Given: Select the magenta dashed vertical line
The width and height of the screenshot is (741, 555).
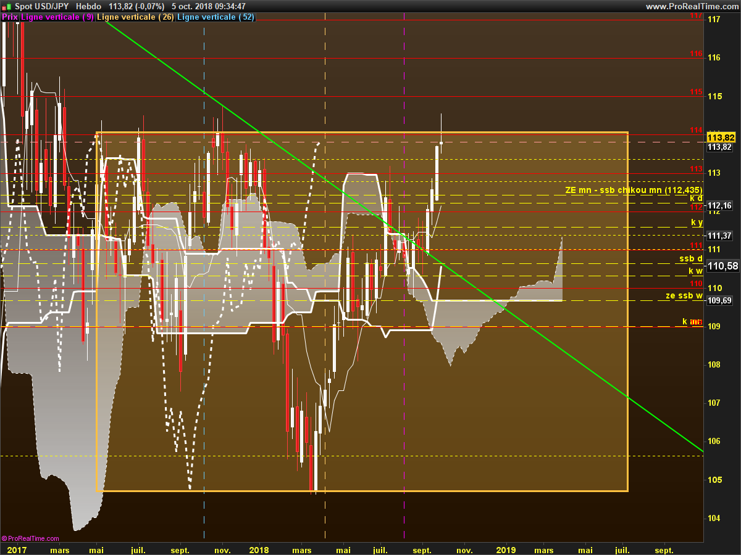Looking at the screenshot, I should (404, 277).
